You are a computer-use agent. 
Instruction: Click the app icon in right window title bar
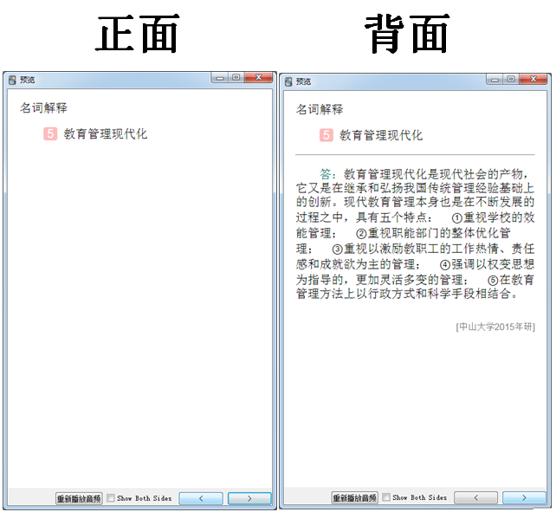coord(288,82)
